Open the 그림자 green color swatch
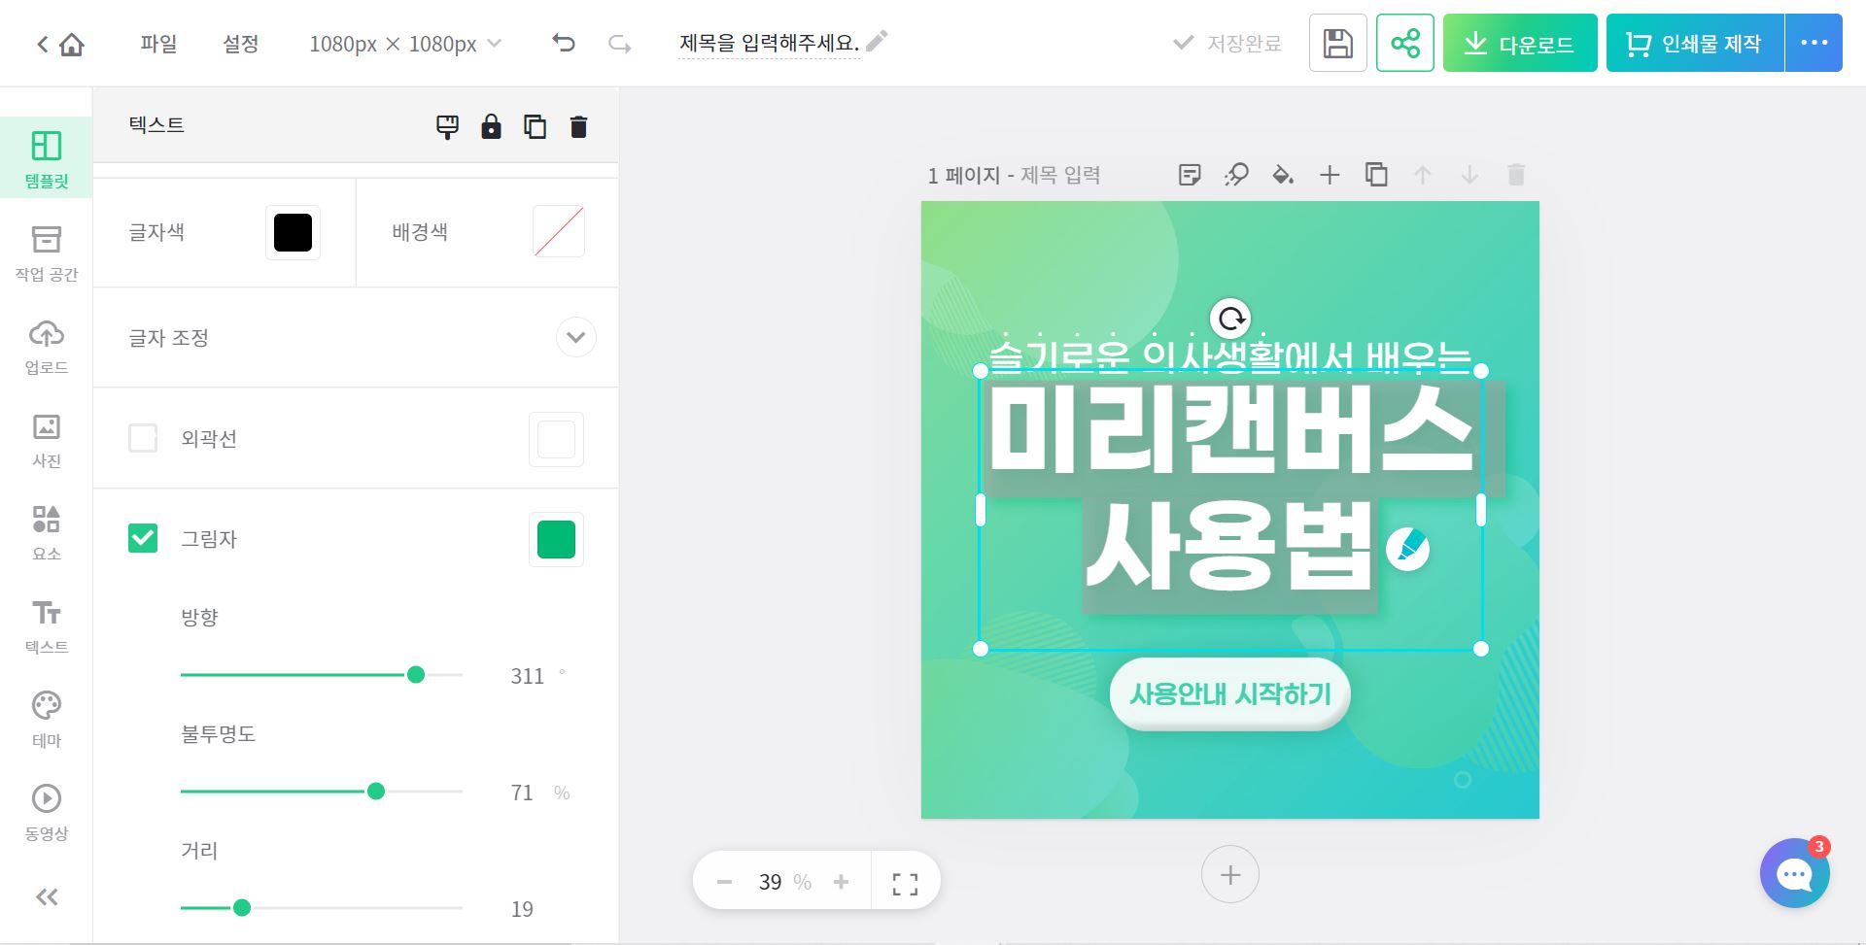The width and height of the screenshot is (1866, 945). coord(556,539)
